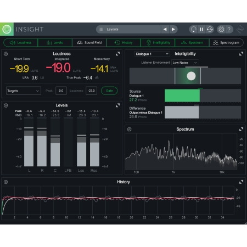The width and height of the screenshot is (247, 247).
Task: Click the intelligibility meter white dot
Action: coord(191,76)
